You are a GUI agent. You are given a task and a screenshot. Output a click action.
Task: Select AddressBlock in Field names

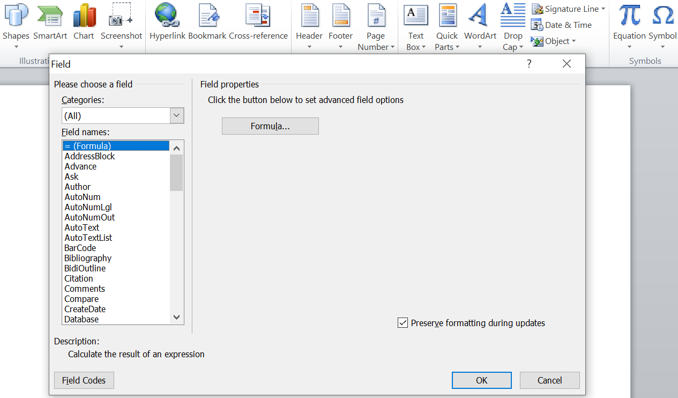pos(116,156)
